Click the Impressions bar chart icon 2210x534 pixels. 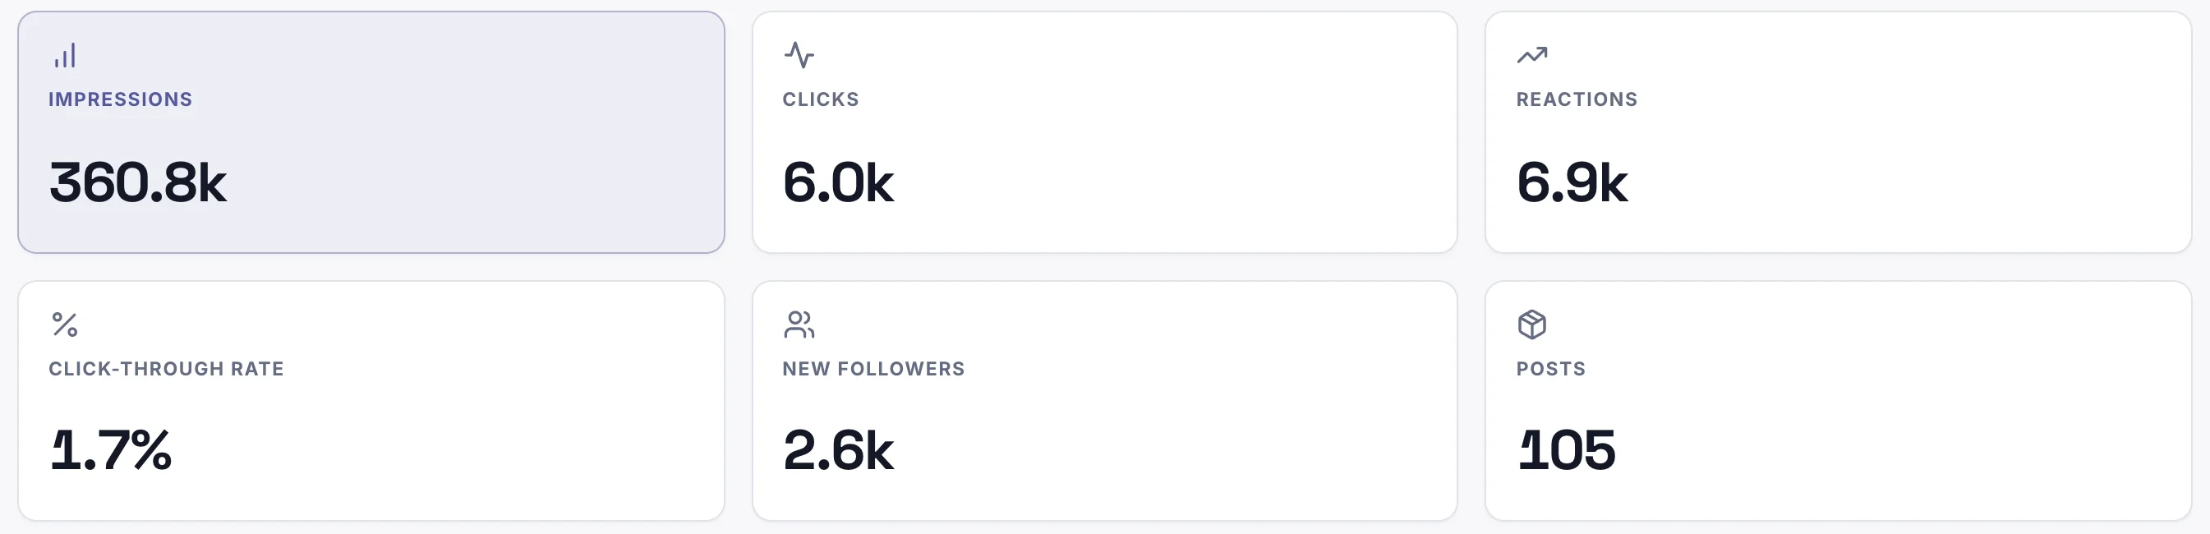[x=65, y=56]
